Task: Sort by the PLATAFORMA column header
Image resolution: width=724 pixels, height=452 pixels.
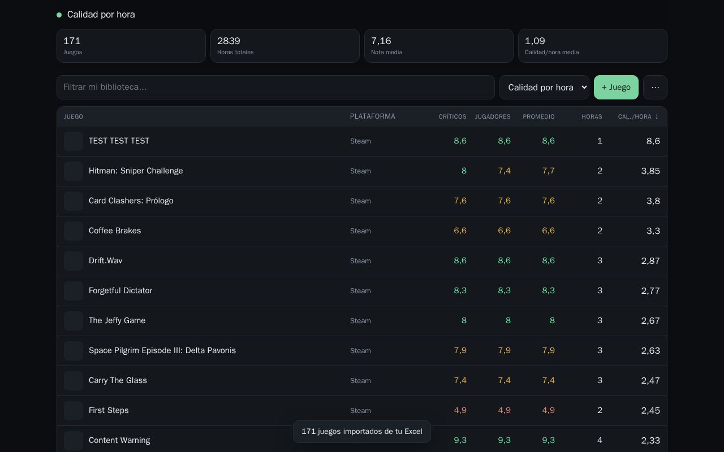Action: [373, 116]
